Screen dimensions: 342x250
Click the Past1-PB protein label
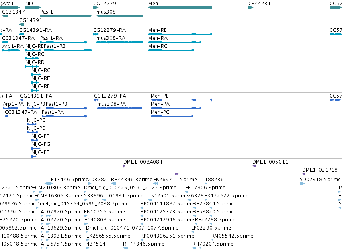pyautogui.click(x=56, y=104)
